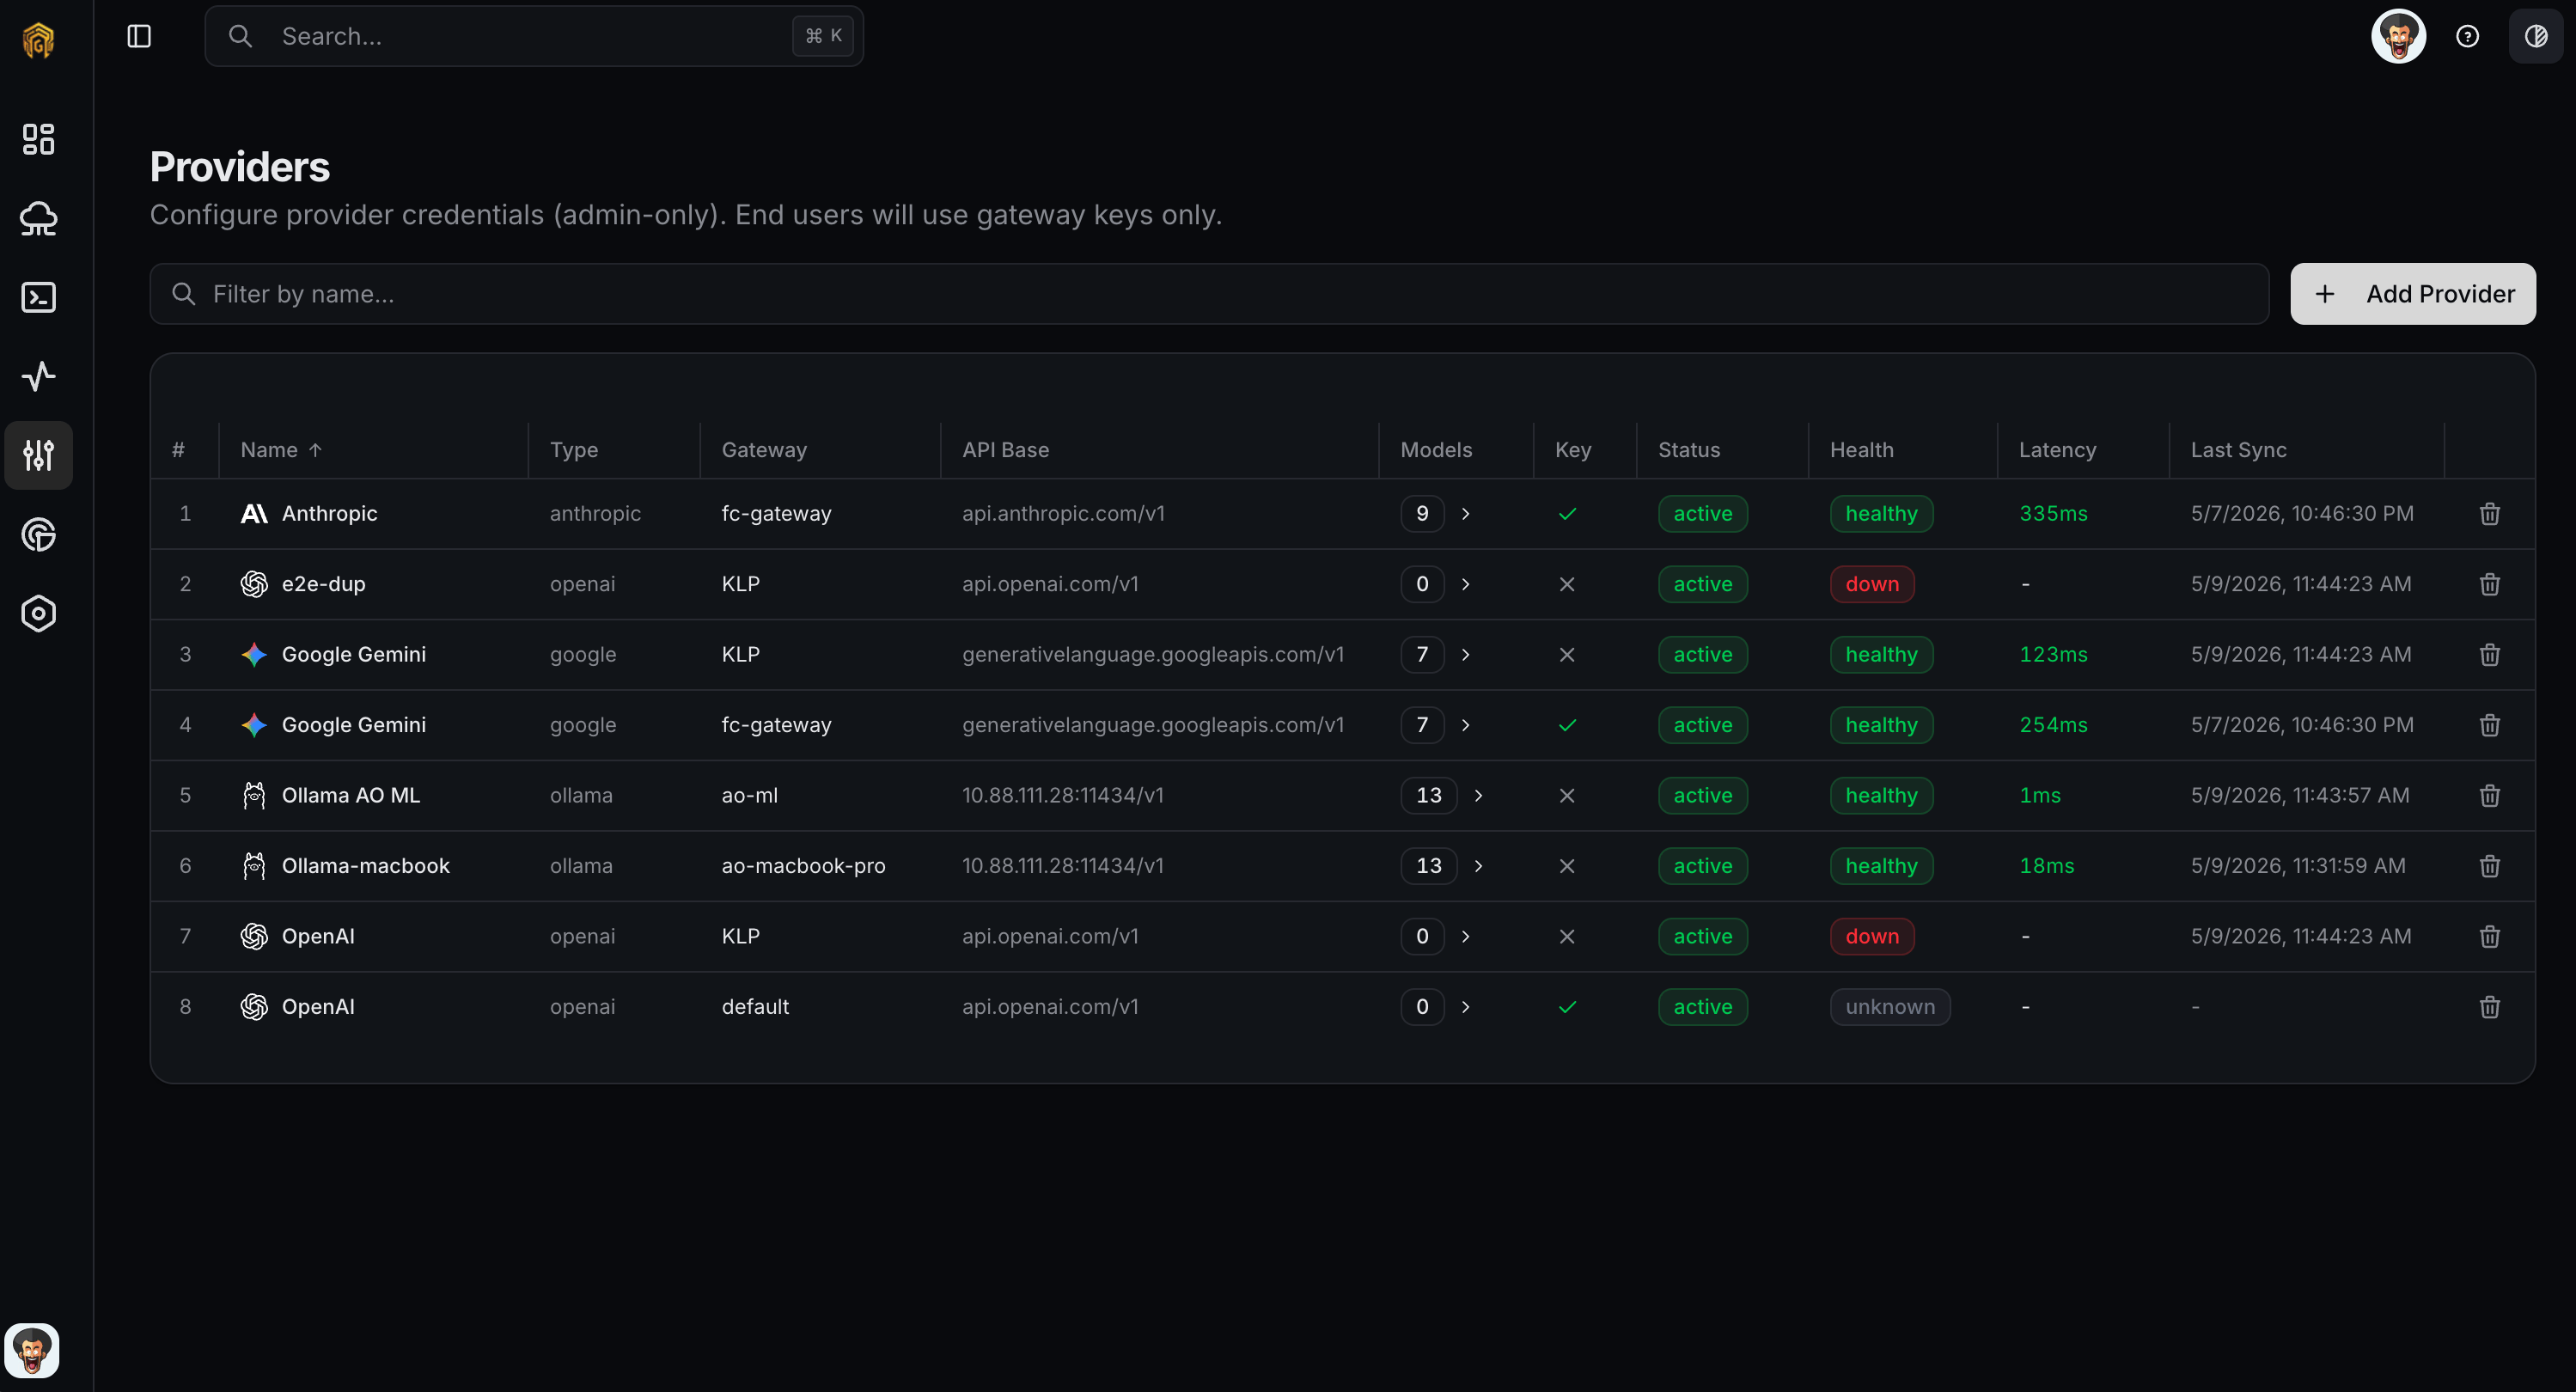Click the Anthropic key checkmark
The height and width of the screenshot is (1392, 2576).
(x=1567, y=514)
